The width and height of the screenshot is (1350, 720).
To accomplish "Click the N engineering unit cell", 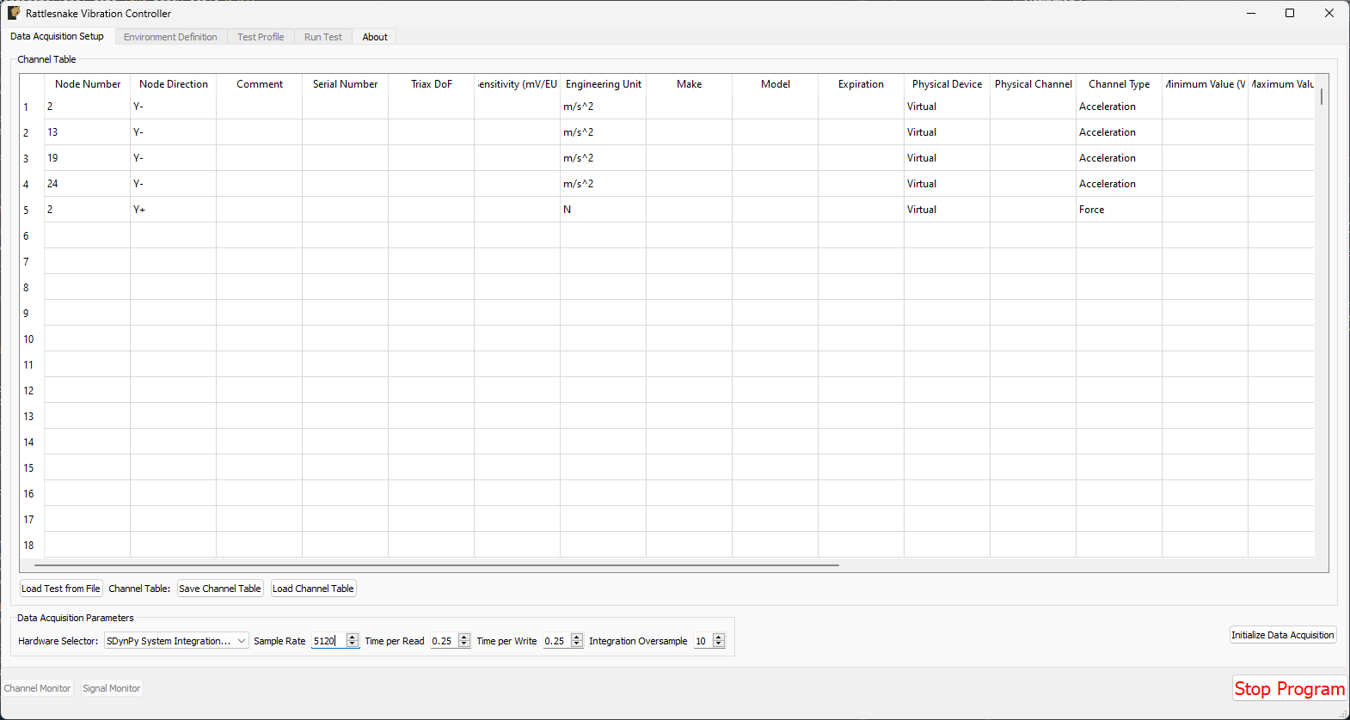I will click(x=604, y=210).
